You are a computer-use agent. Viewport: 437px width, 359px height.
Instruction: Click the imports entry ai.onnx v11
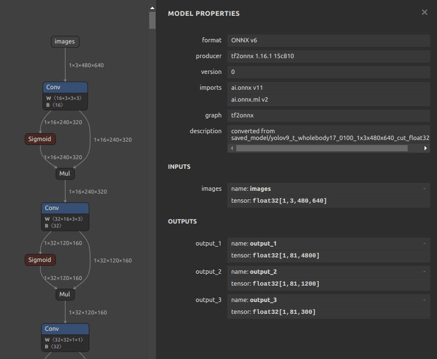coord(328,87)
